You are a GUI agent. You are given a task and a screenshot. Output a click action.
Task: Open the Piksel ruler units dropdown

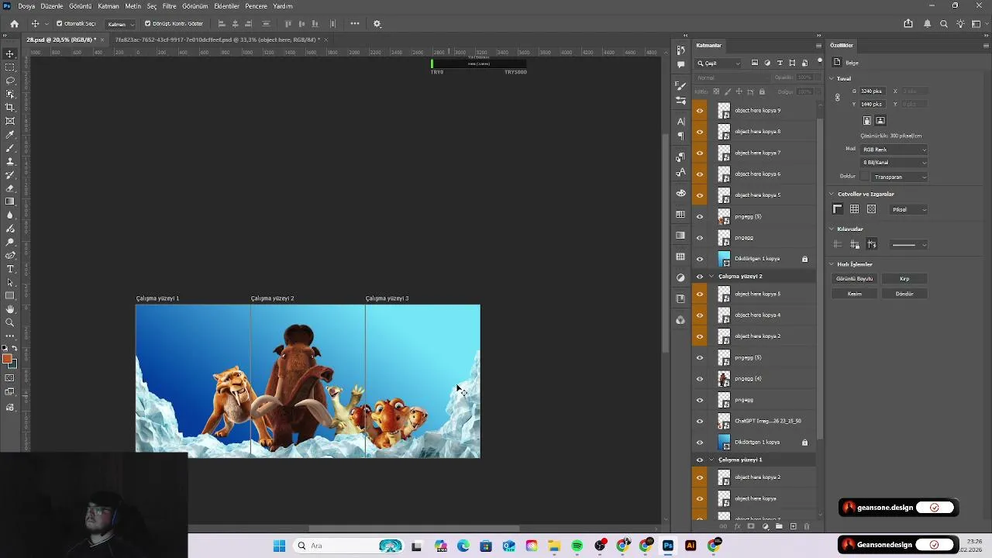pyautogui.click(x=908, y=209)
